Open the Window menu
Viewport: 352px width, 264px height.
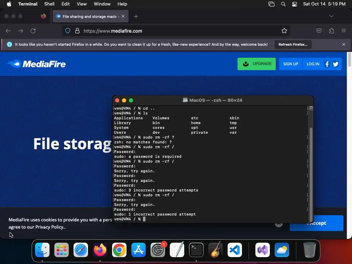(102, 4)
